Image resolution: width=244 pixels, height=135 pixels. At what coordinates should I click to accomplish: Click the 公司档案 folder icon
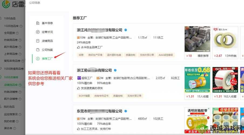click(x=38, y=50)
